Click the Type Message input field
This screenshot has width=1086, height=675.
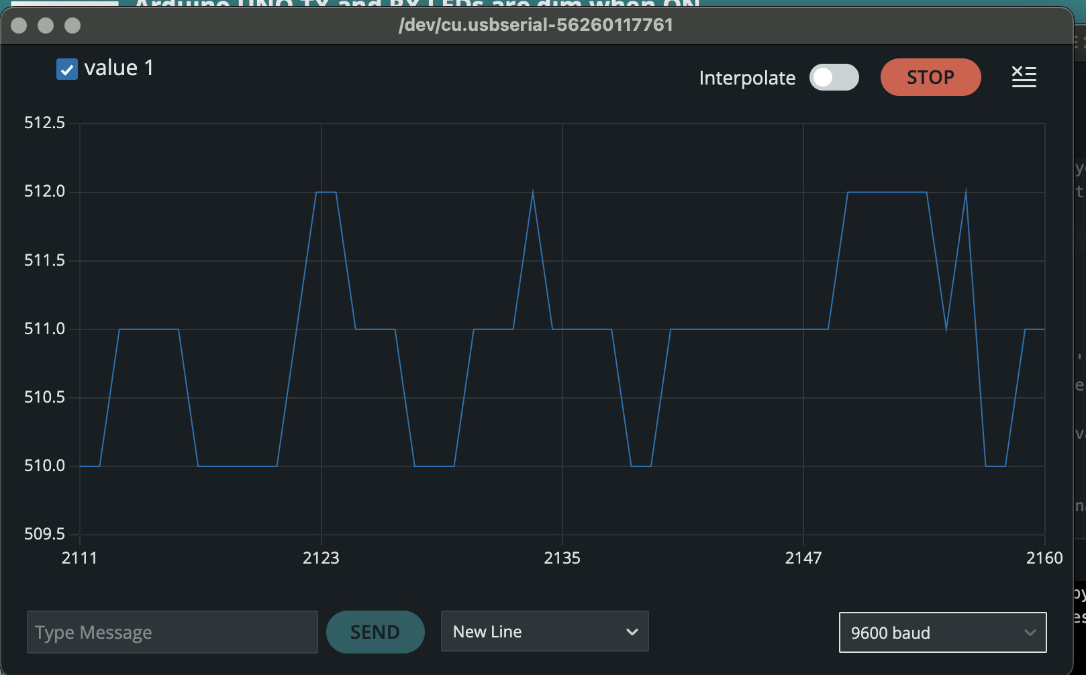pyautogui.click(x=171, y=631)
